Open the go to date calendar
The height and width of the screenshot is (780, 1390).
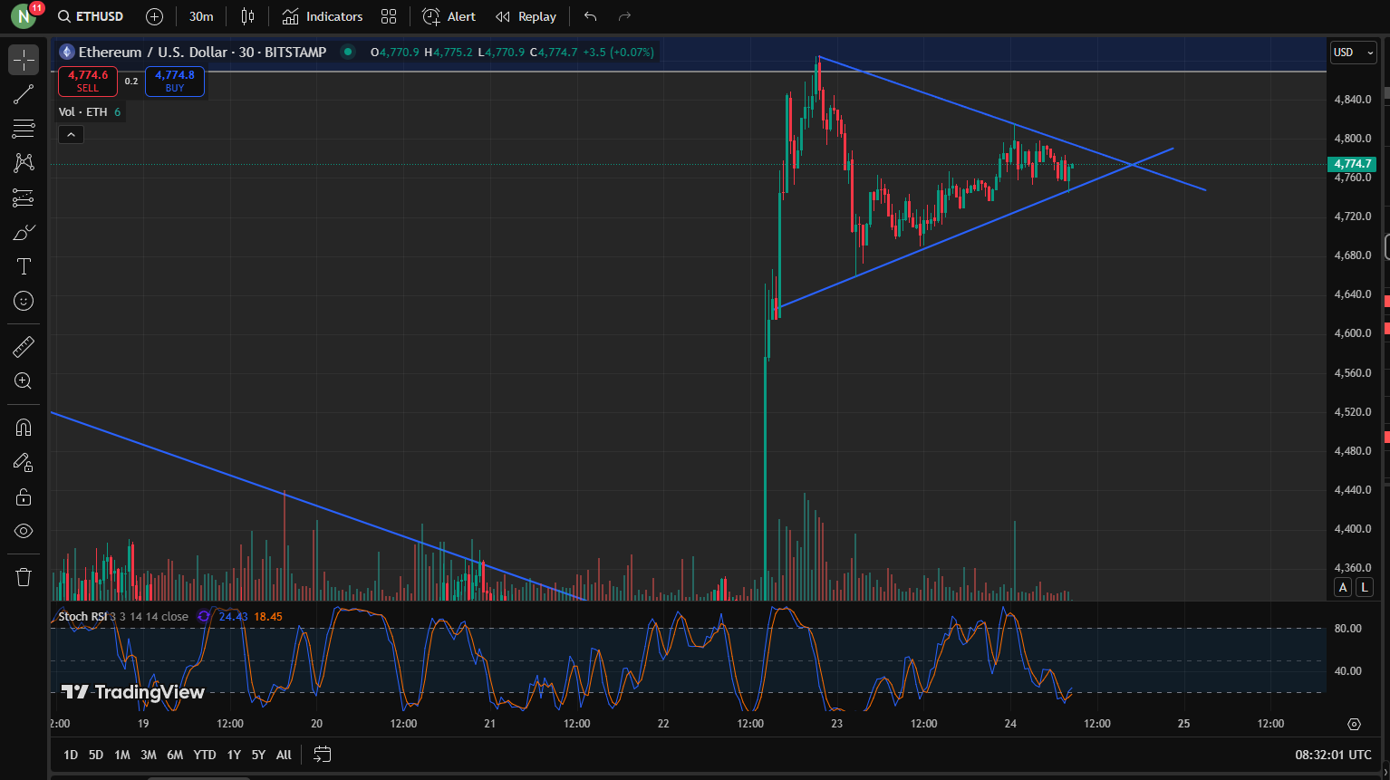pos(322,754)
